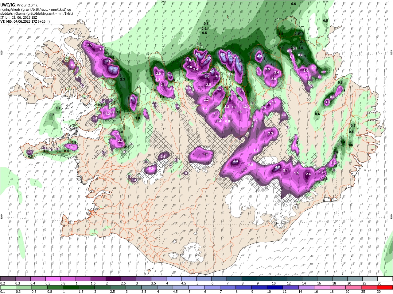This screenshot has height=294, width=393.
Task: Click the snow legend swatch between 0.2 and 0.3
Action: pyautogui.click(x=8, y=279)
